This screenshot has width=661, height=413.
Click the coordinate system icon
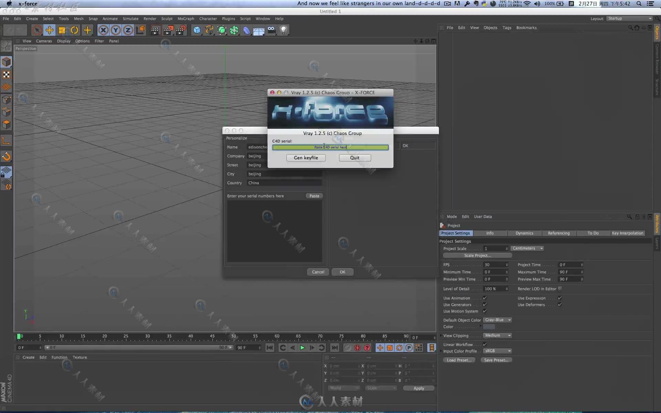pos(140,30)
